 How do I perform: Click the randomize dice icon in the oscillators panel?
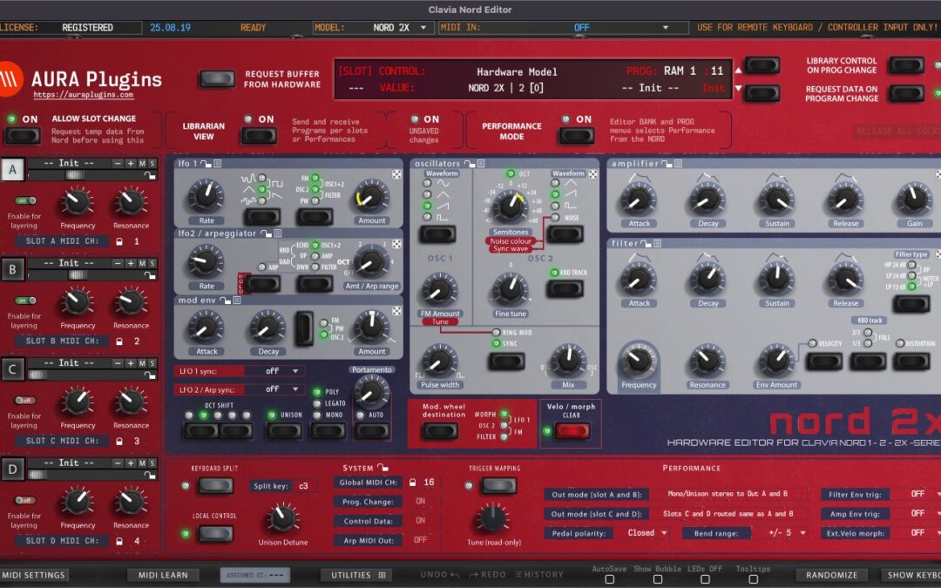tap(592, 173)
